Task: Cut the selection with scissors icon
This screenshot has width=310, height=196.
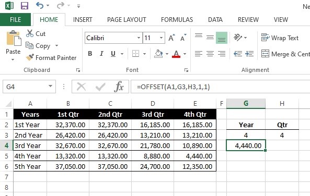Action: pyautogui.click(x=36, y=33)
